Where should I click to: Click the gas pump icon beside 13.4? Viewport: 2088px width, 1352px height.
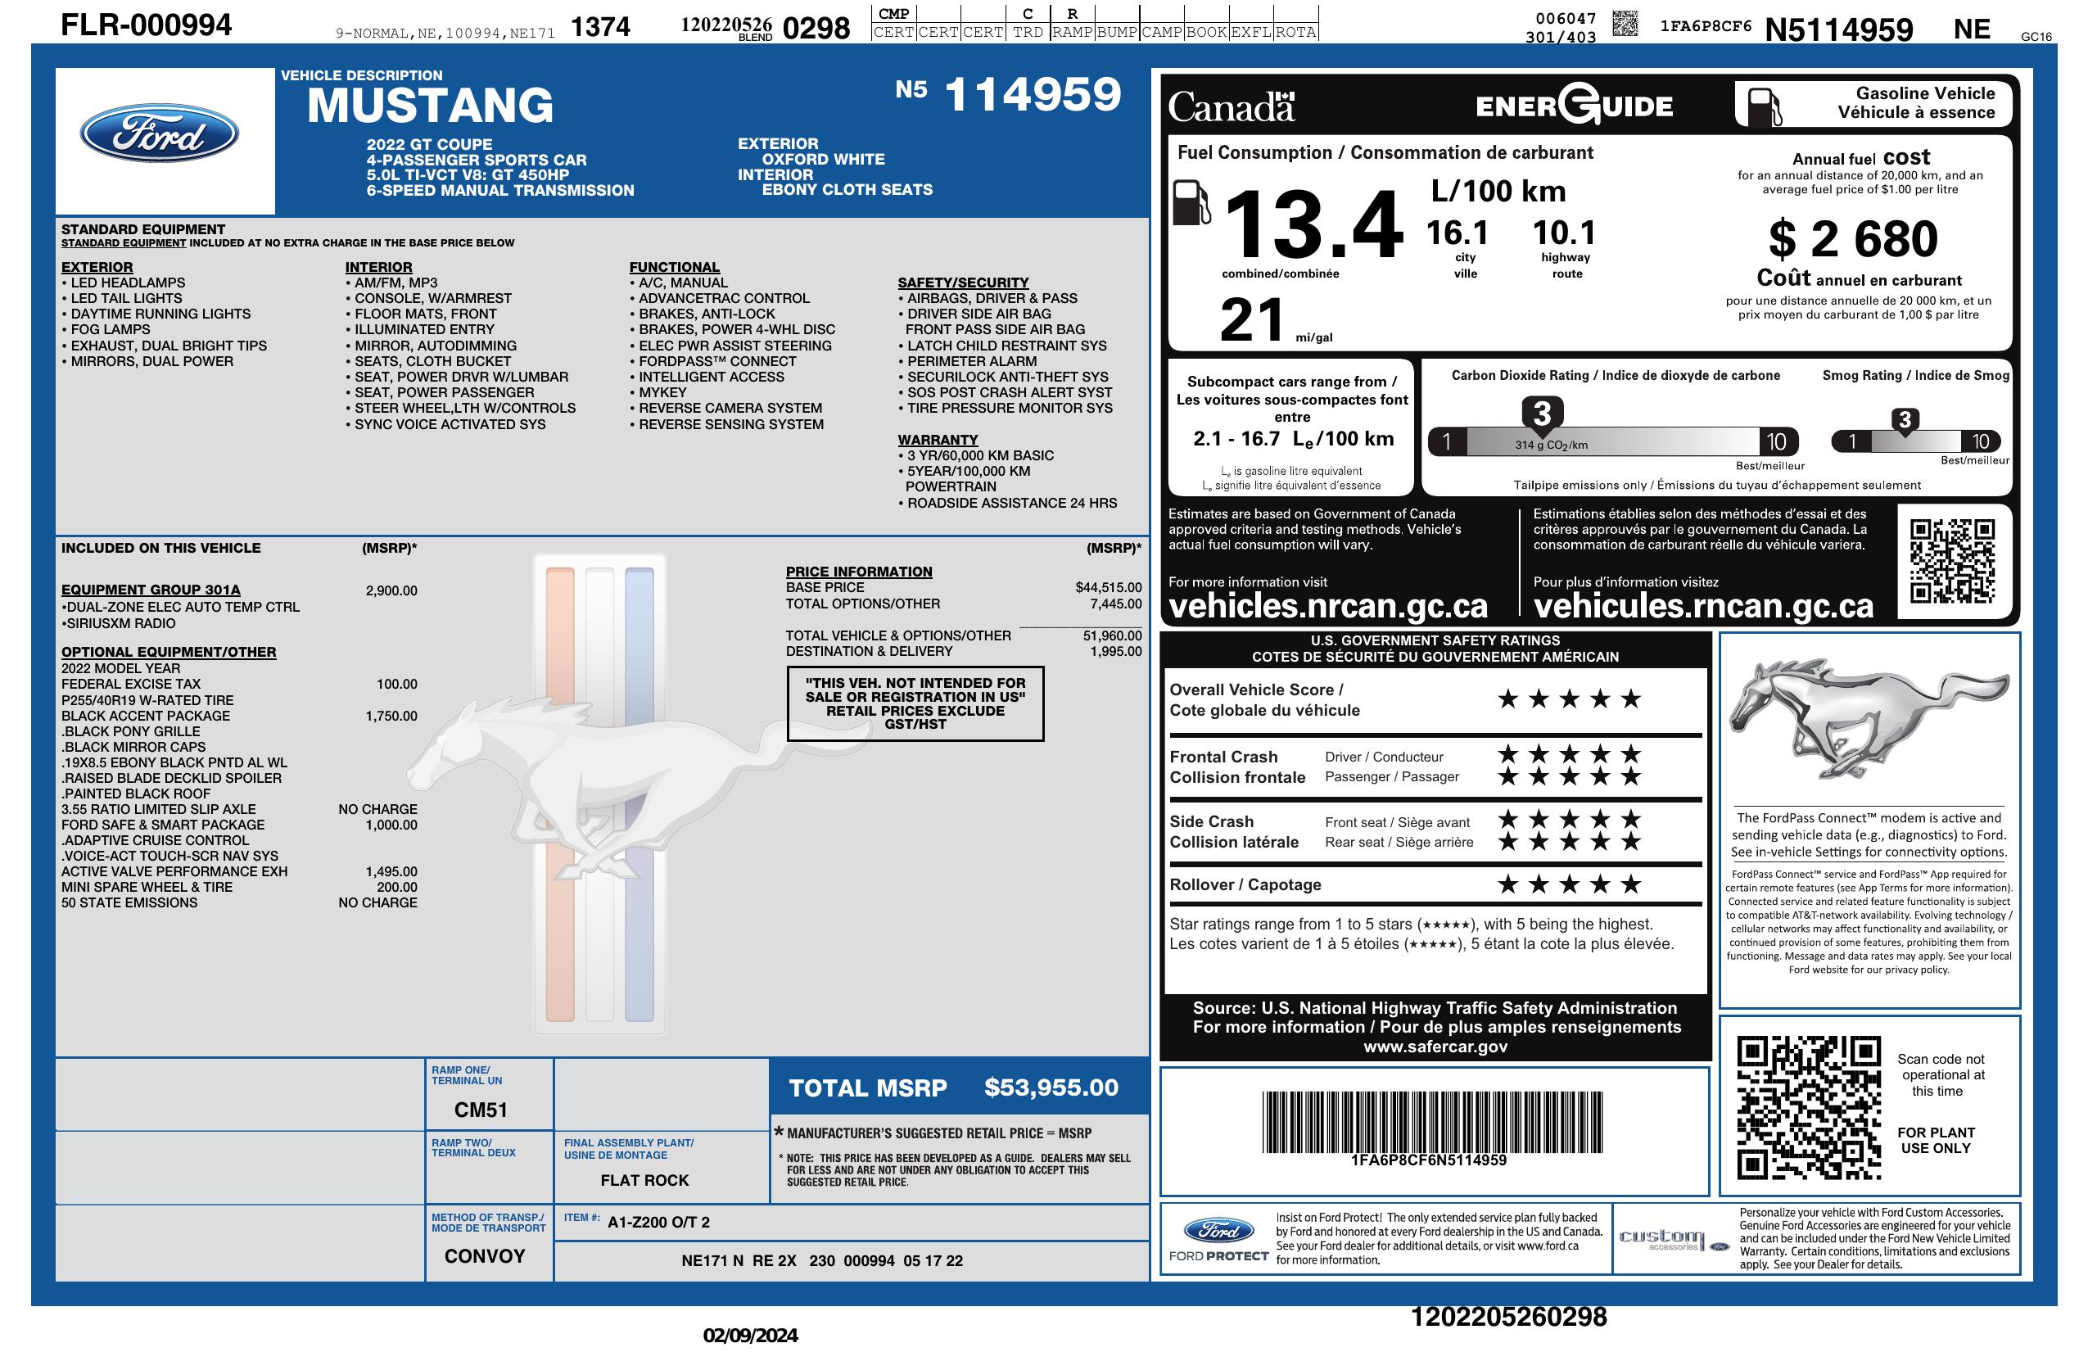coord(1191,202)
